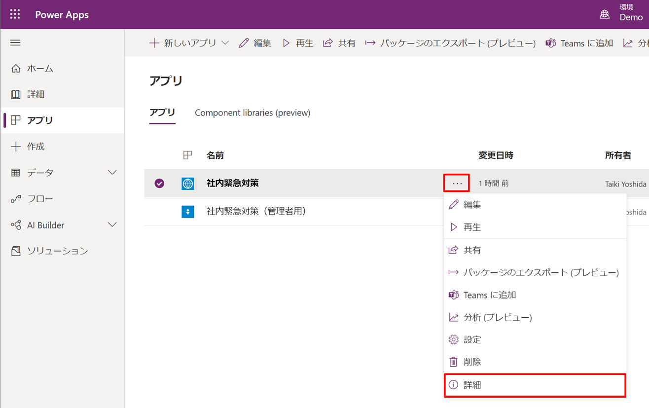The height and width of the screenshot is (408, 649).
Task: Click the Teams icon in the toolbar
Action: (x=550, y=43)
